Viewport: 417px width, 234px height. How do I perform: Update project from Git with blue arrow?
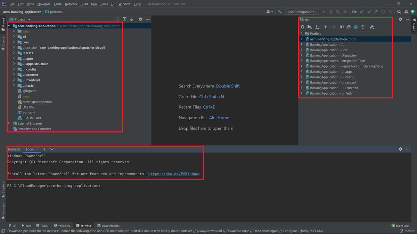361,11
